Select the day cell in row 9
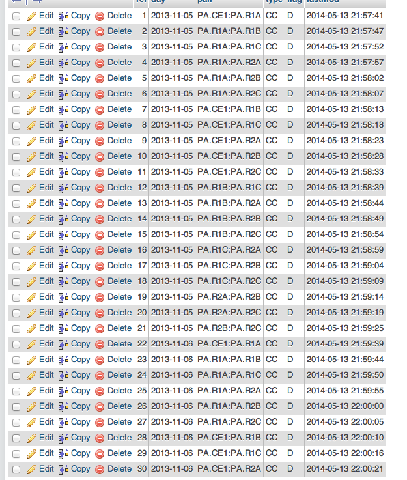The image size is (407, 480). [172, 140]
